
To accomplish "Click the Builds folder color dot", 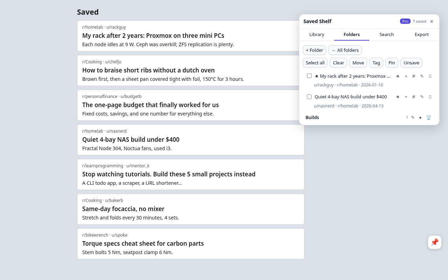I will pos(420,118).
